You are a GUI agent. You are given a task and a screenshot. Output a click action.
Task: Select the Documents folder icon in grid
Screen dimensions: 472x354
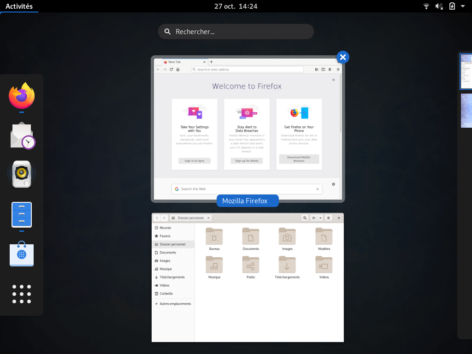[x=250, y=236]
